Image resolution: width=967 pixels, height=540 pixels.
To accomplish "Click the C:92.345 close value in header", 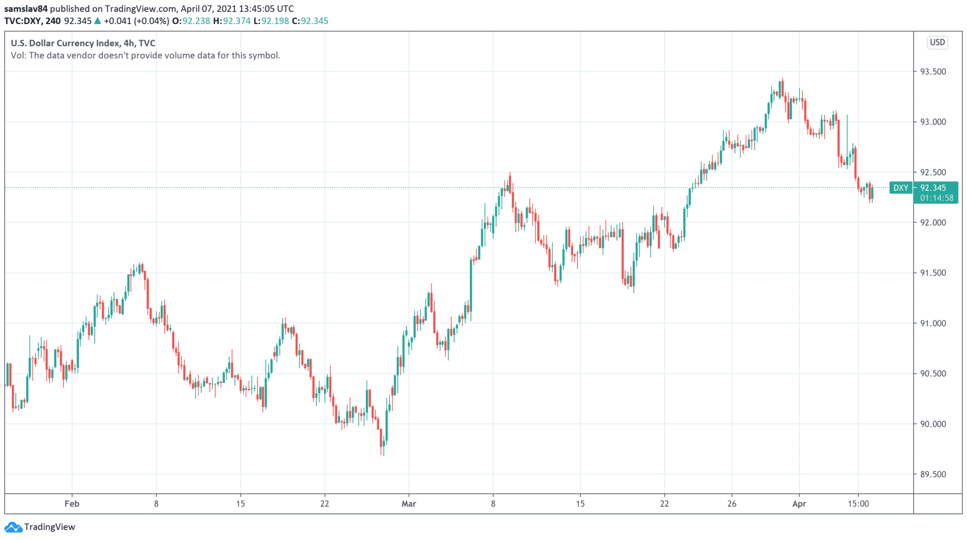I will click(x=310, y=21).
